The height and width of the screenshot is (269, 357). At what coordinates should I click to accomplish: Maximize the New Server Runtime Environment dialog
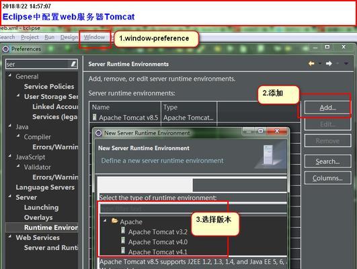click(261, 131)
